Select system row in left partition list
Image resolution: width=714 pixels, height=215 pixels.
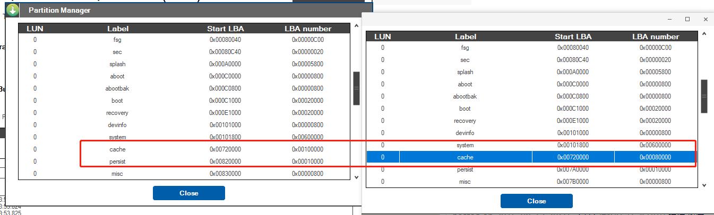click(x=184, y=137)
